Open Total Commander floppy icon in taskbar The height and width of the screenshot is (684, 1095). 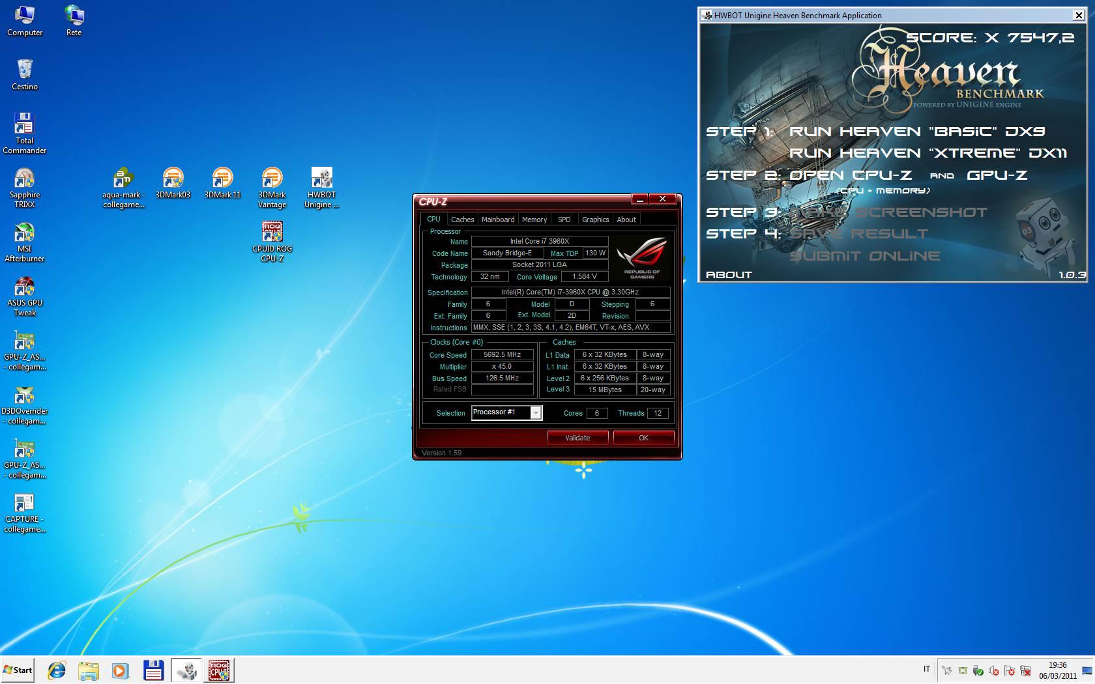(153, 670)
